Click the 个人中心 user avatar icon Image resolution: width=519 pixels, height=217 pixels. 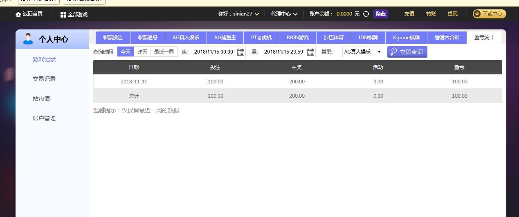coord(28,39)
